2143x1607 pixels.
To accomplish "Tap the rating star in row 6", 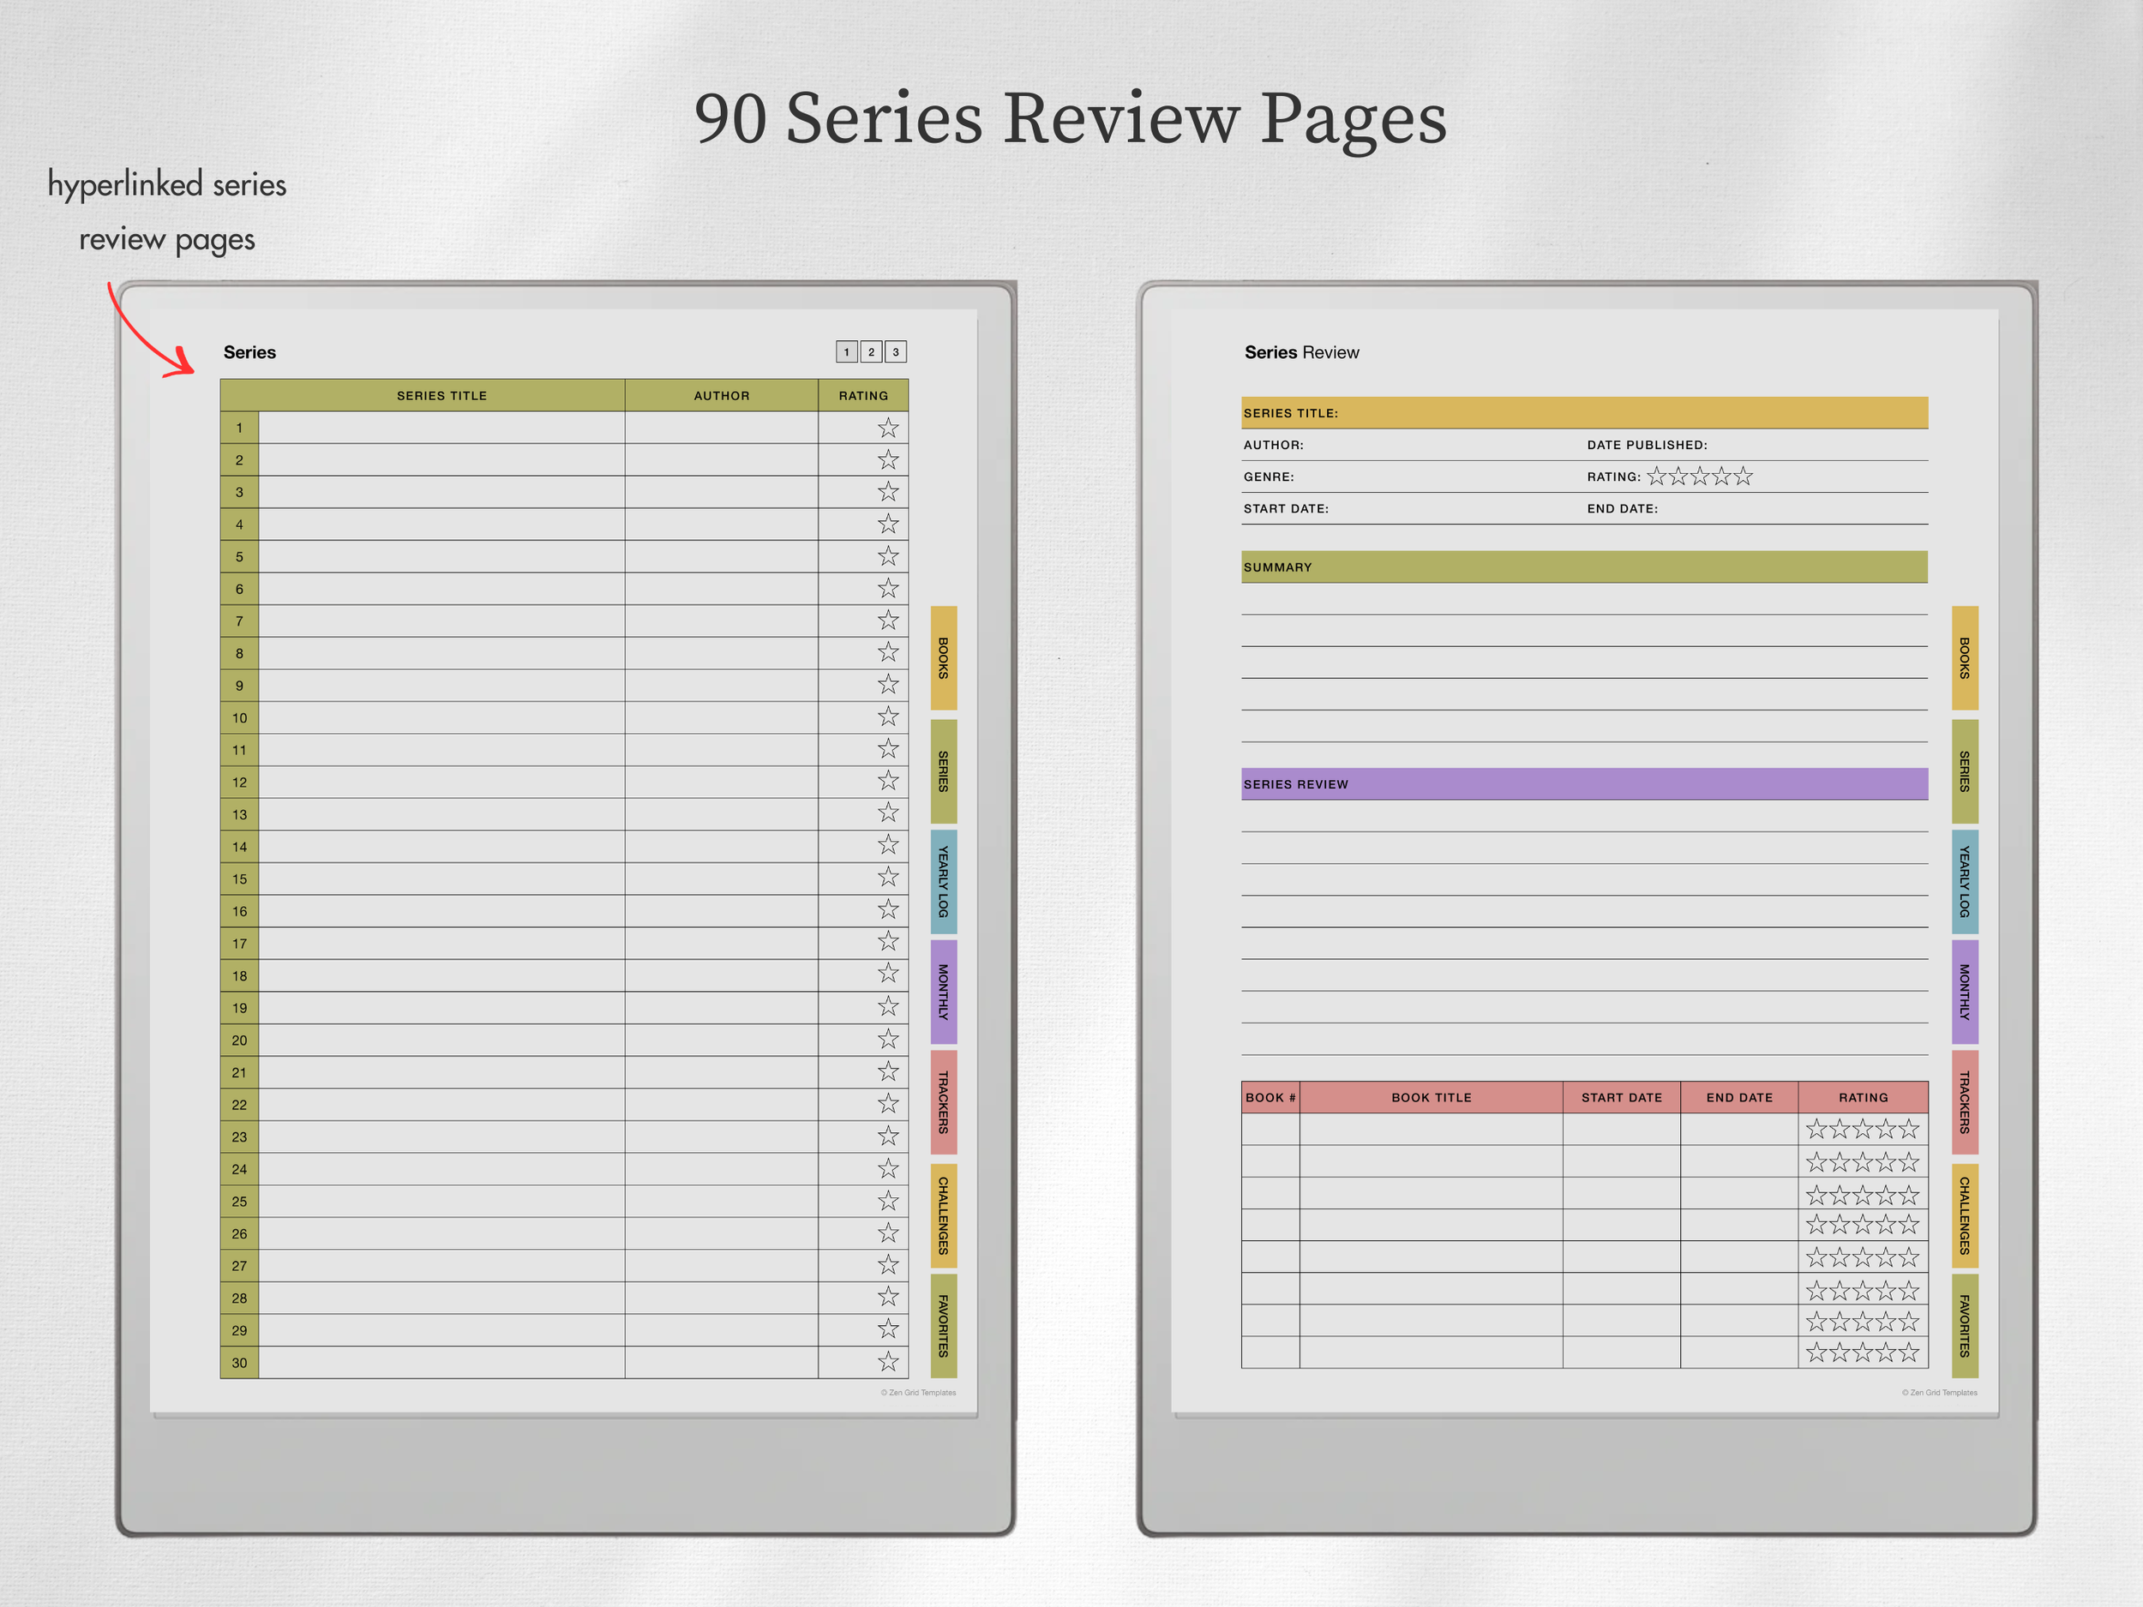I will (888, 587).
